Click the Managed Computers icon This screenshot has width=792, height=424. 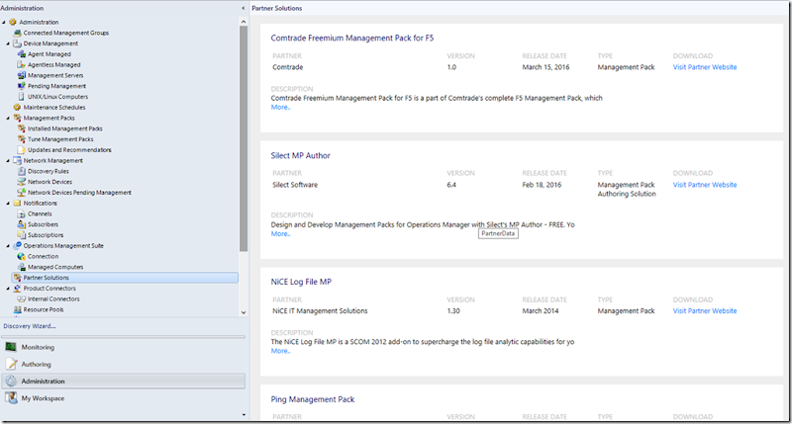pyautogui.click(x=21, y=267)
